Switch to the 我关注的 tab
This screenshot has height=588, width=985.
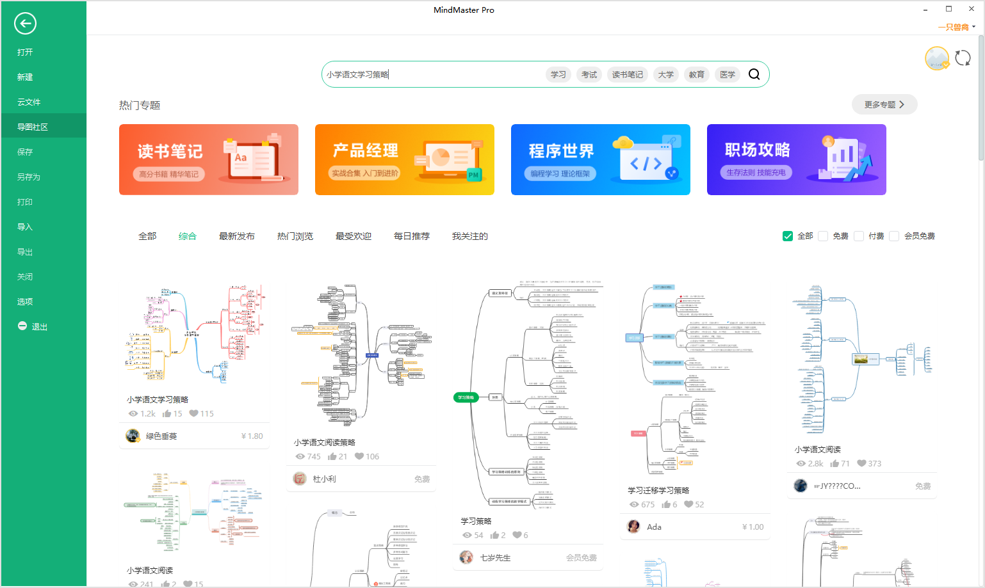pyautogui.click(x=470, y=236)
